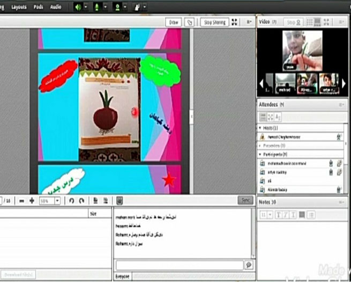
Task: Open the Layouts menu
Action: pyautogui.click(x=19, y=7)
